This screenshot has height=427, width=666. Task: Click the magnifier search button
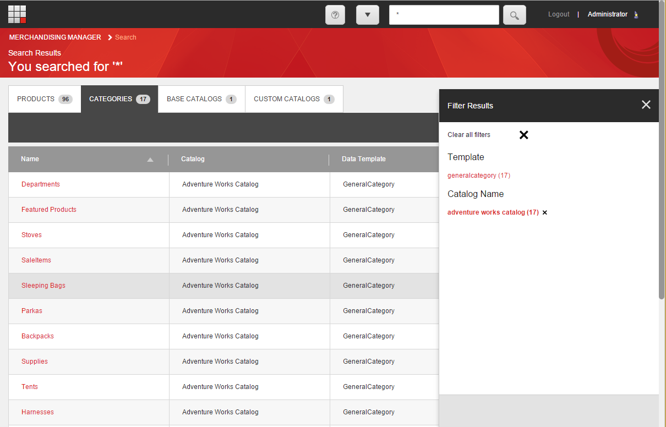click(514, 15)
